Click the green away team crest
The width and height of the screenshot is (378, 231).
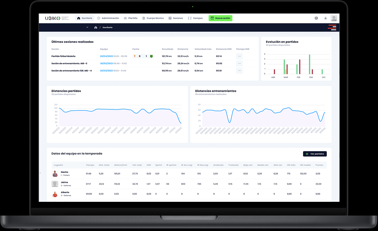pos(151,56)
